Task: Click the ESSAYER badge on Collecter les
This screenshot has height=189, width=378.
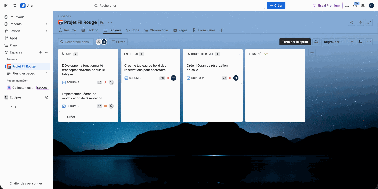Action: coord(43,88)
